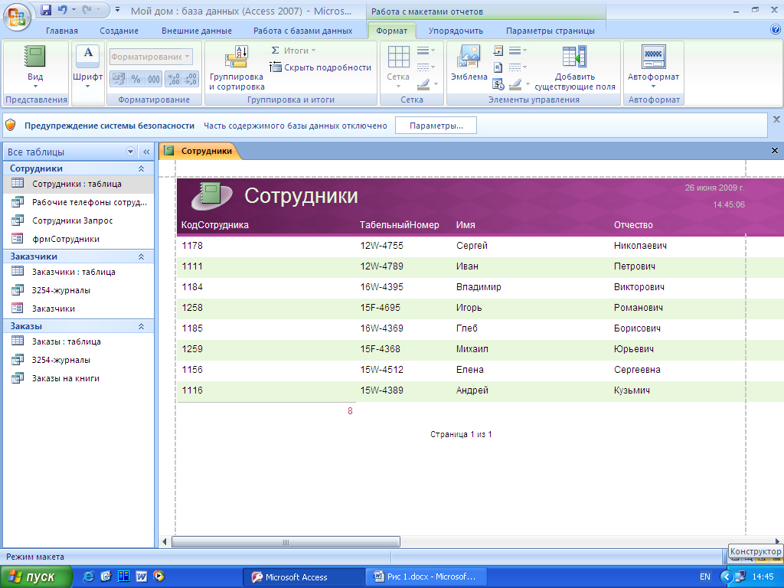
Task: Click the ТабельныйНомер column header
Action: pyautogui.click(x=400, y=225)
